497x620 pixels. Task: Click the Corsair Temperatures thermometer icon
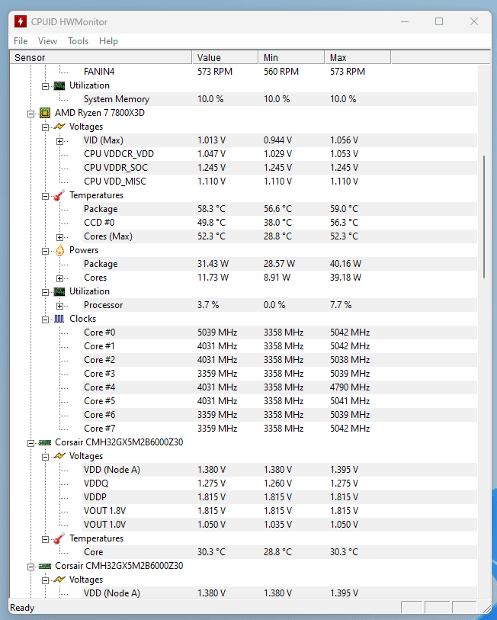click(x=59, y=538)
